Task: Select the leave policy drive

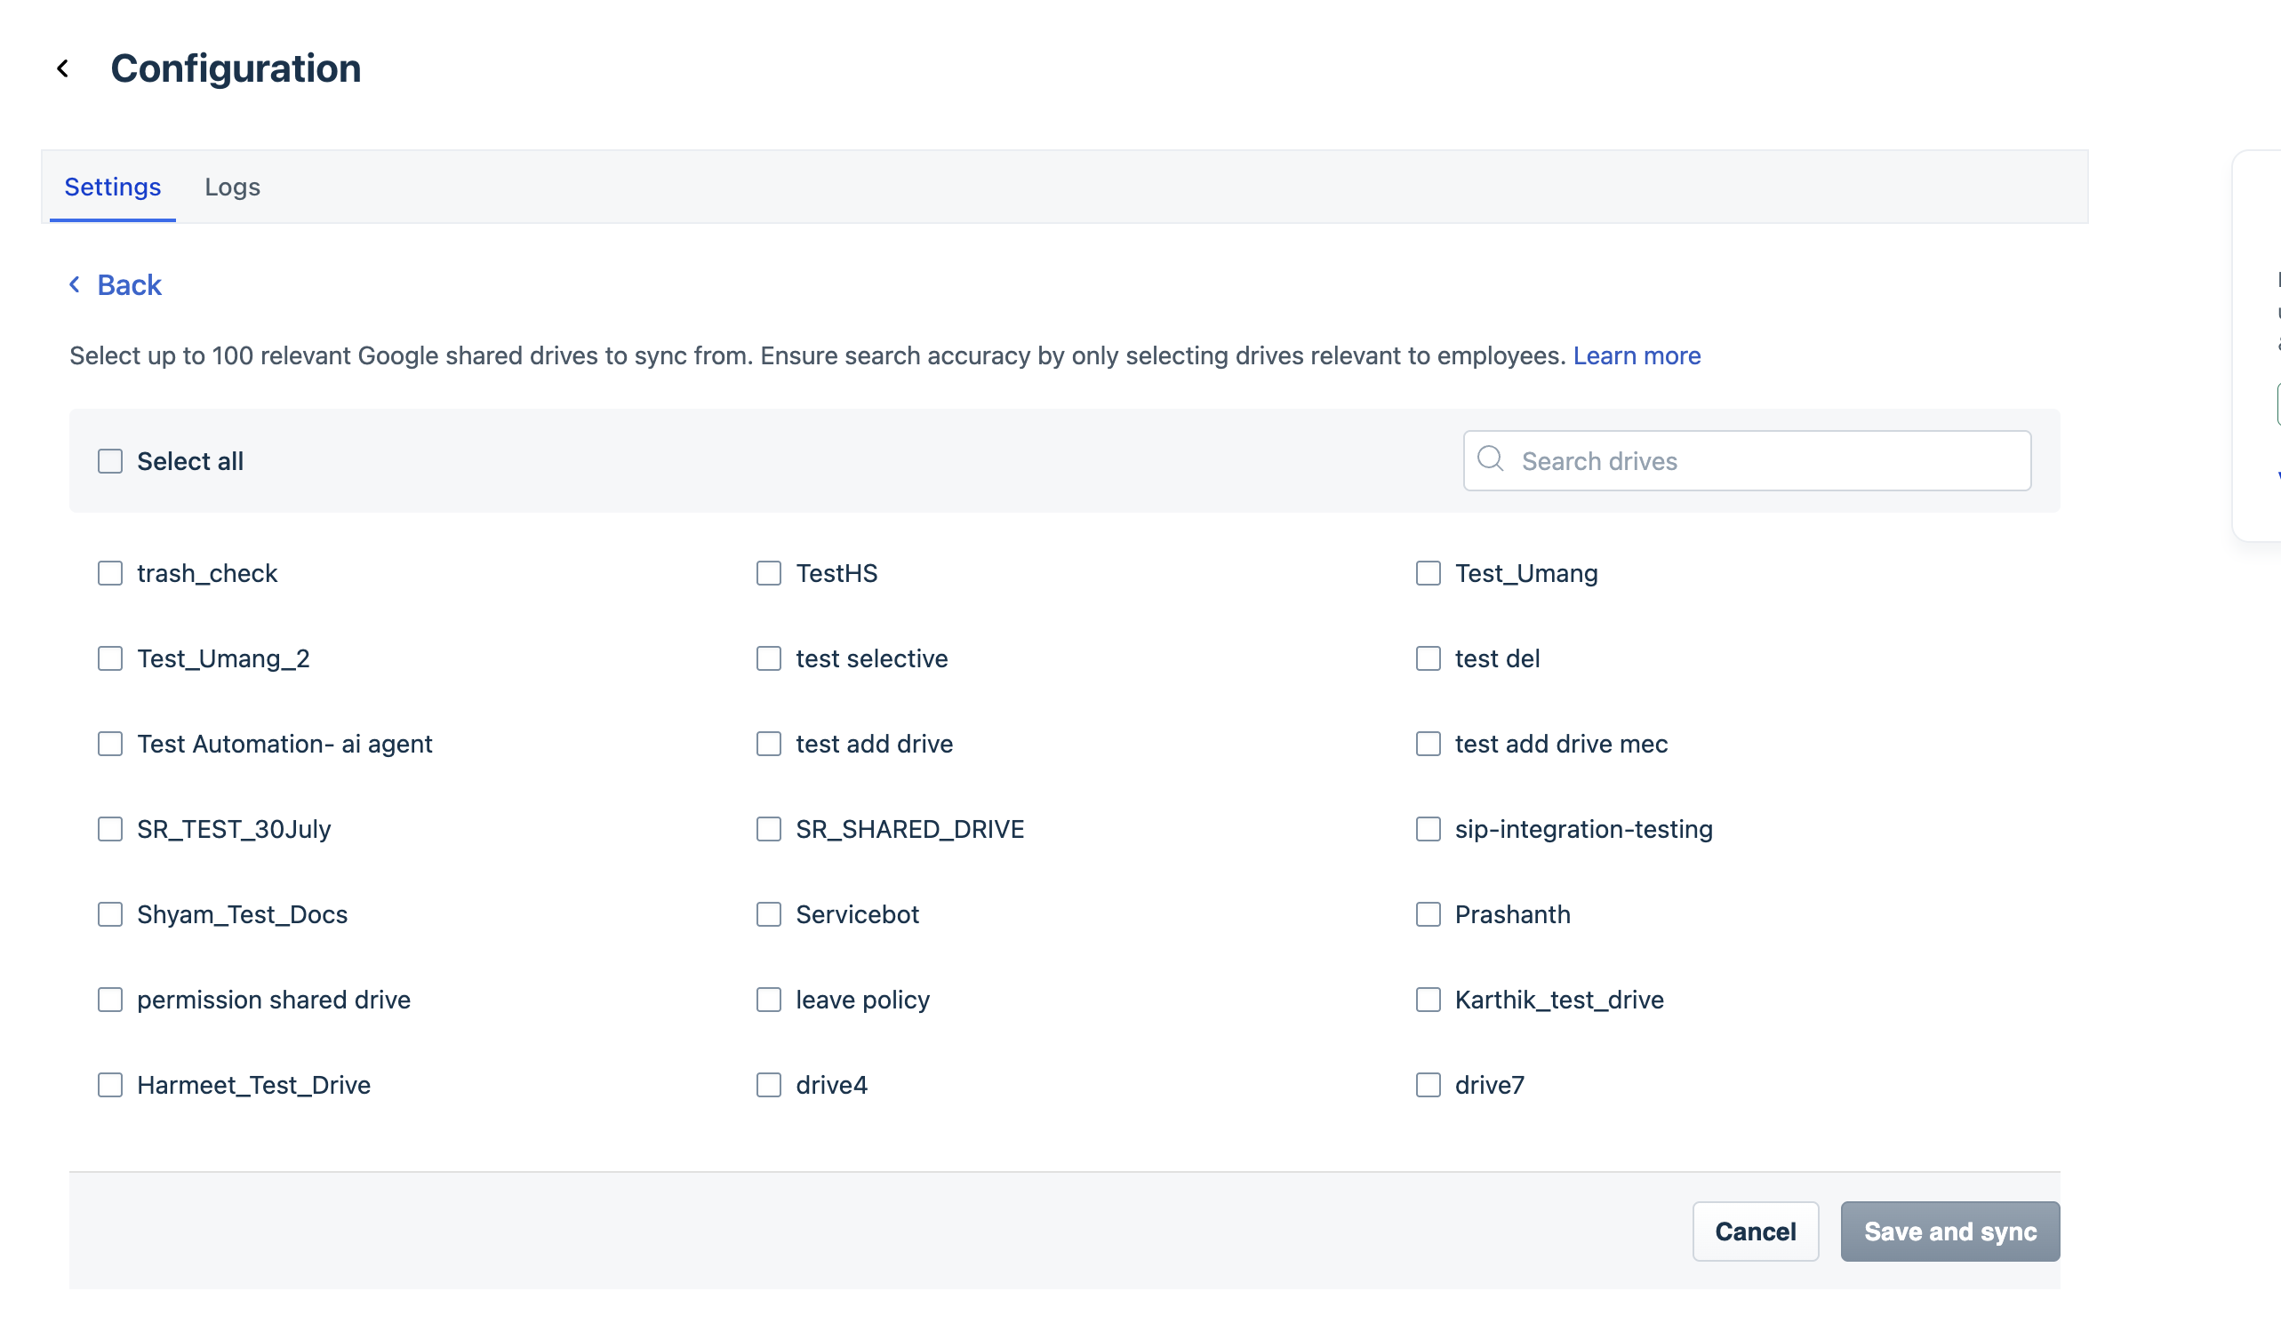Action: pyautogui.click(x=768, y=1000)
